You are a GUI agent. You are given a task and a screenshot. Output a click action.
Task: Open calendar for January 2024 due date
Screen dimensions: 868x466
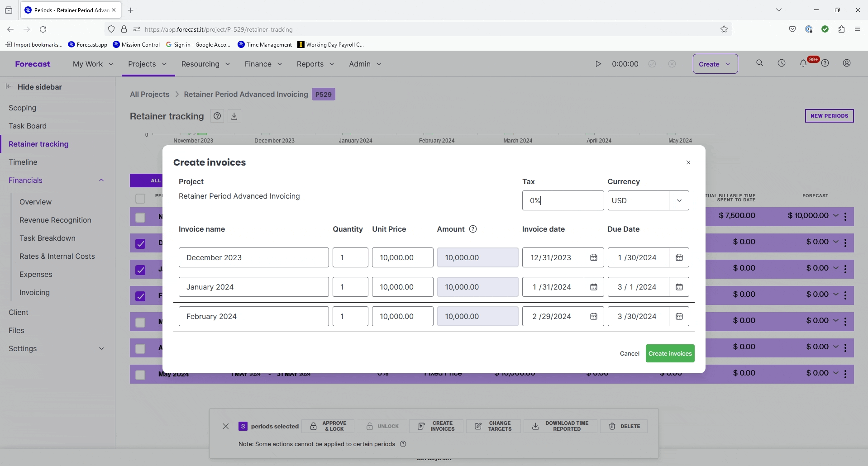click(679, 287)
